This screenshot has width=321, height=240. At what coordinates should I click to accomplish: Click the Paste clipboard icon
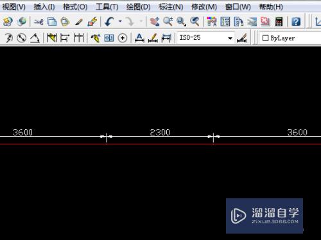65,22
